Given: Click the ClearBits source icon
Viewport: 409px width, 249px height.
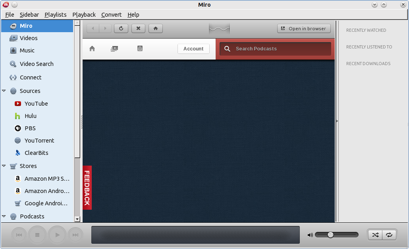Looking at the screenshot, I should click(x=18, y=153).
